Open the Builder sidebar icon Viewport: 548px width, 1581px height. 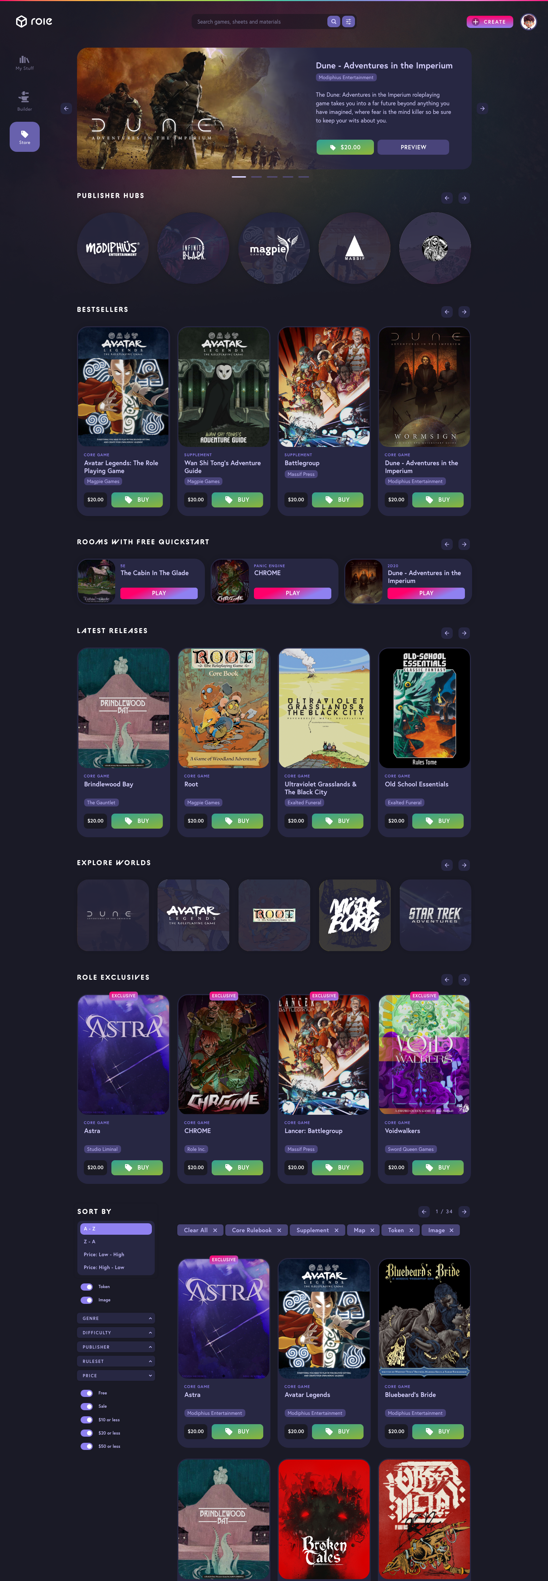25,101
